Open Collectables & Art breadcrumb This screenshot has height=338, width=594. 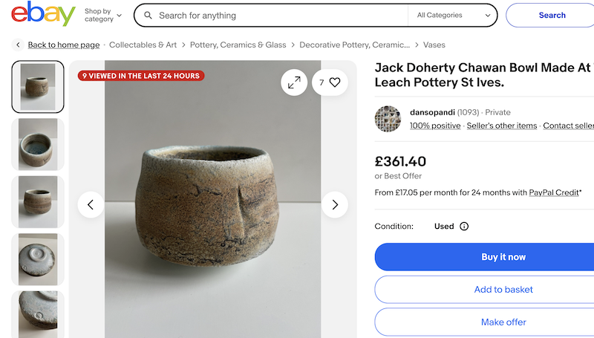click(x=143, y=45)
